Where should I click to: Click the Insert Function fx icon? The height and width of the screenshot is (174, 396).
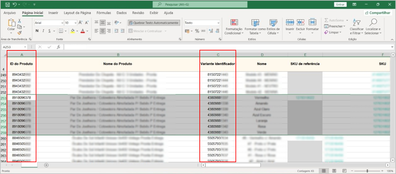click(x=58, y=47)
